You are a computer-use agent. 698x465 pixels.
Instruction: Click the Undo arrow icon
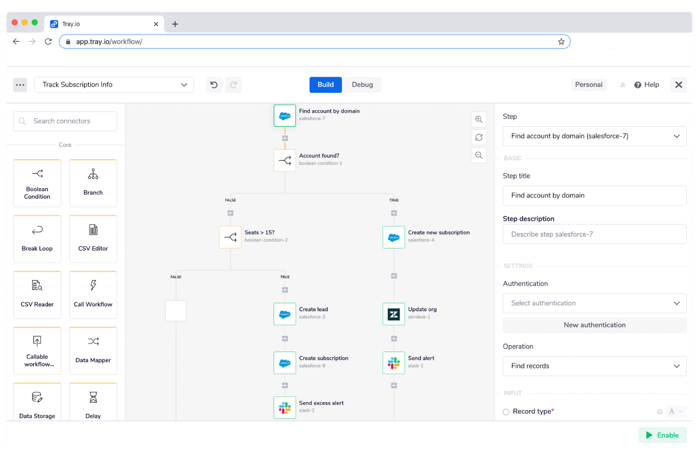point(214,85)
